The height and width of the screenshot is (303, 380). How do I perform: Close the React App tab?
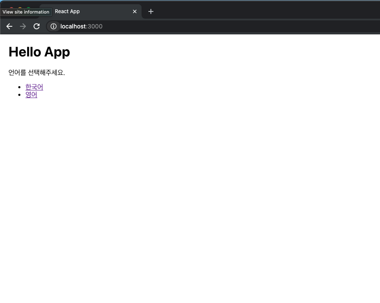pyautogui.click(x=135, y=11)
